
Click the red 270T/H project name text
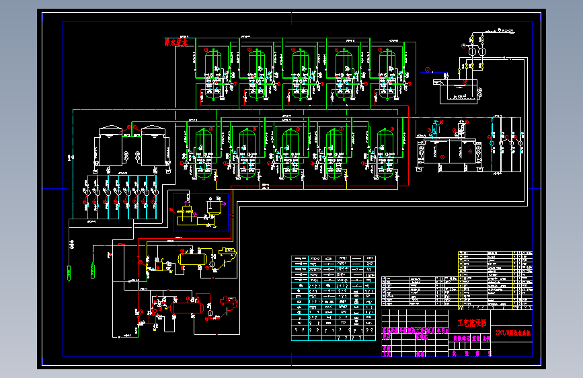[512, 333]
